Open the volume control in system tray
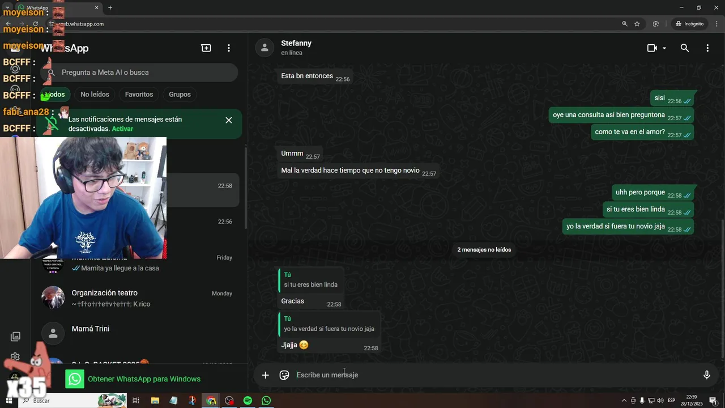The width and height of the screenshot is (725, 408). tap(660, 401)
